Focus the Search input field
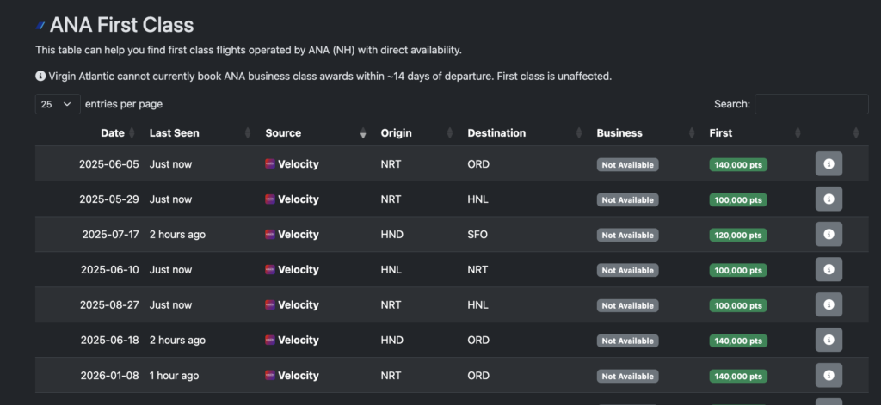The height and width of the screenshot is (405, 881). coord(811,104)
